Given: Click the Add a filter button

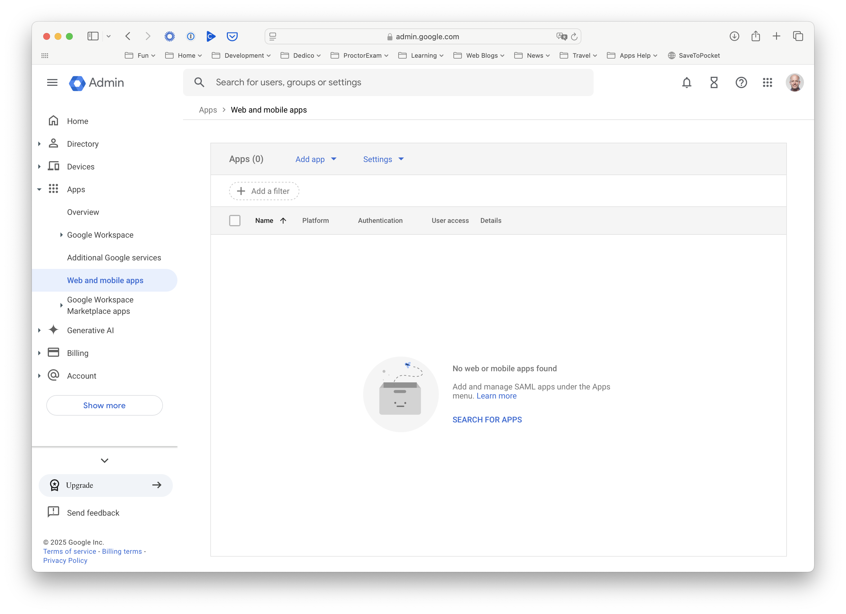Looking at the screenshot, I should click(264, 191).
